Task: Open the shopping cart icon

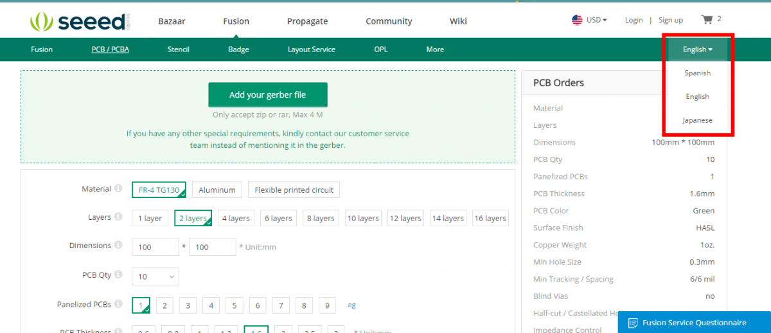Action: click(707, 20)
